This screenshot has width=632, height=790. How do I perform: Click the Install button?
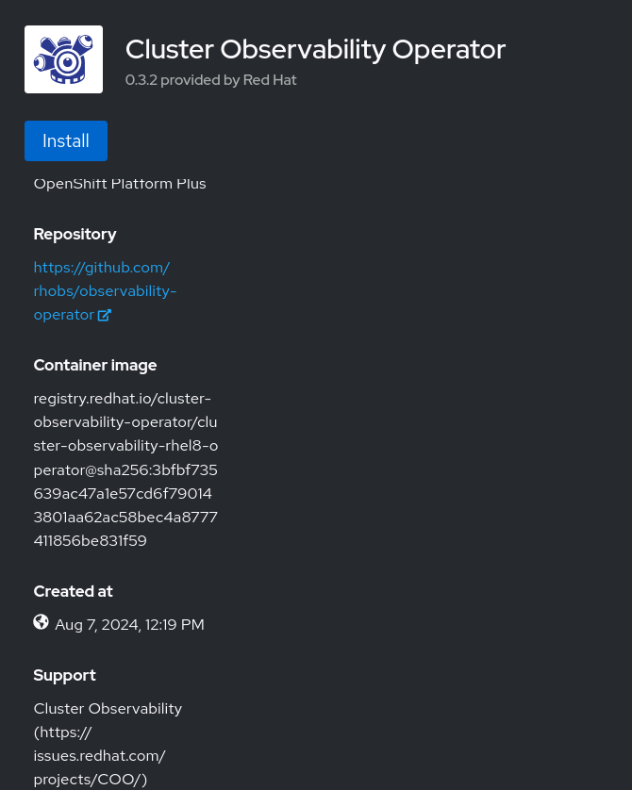[x=66, y=141]
